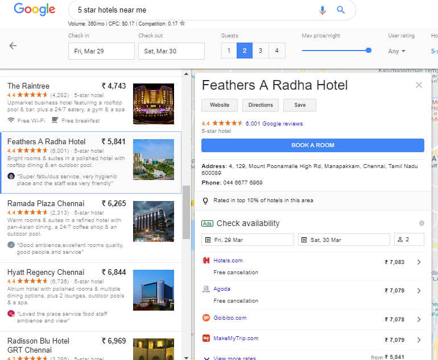Star the keyword volume favorite icon
The width and height of the screenshot is (438, 360).
[183, 23]
